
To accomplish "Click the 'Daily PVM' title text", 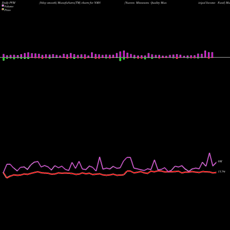I will 9,3.
